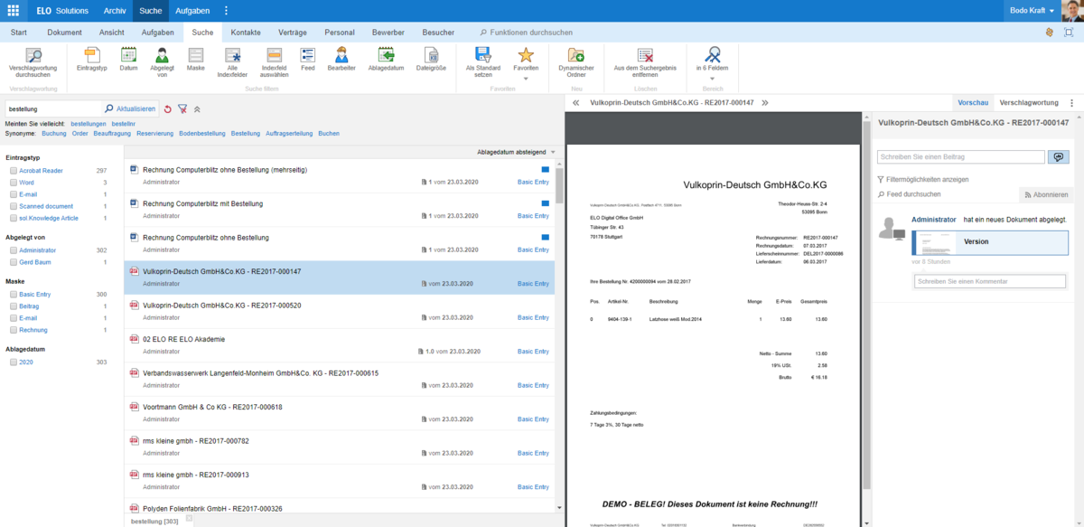Check the Rechnung mask filter
Image resolution: width=1084 pixels, height=527 pixels.
point(13,330)
